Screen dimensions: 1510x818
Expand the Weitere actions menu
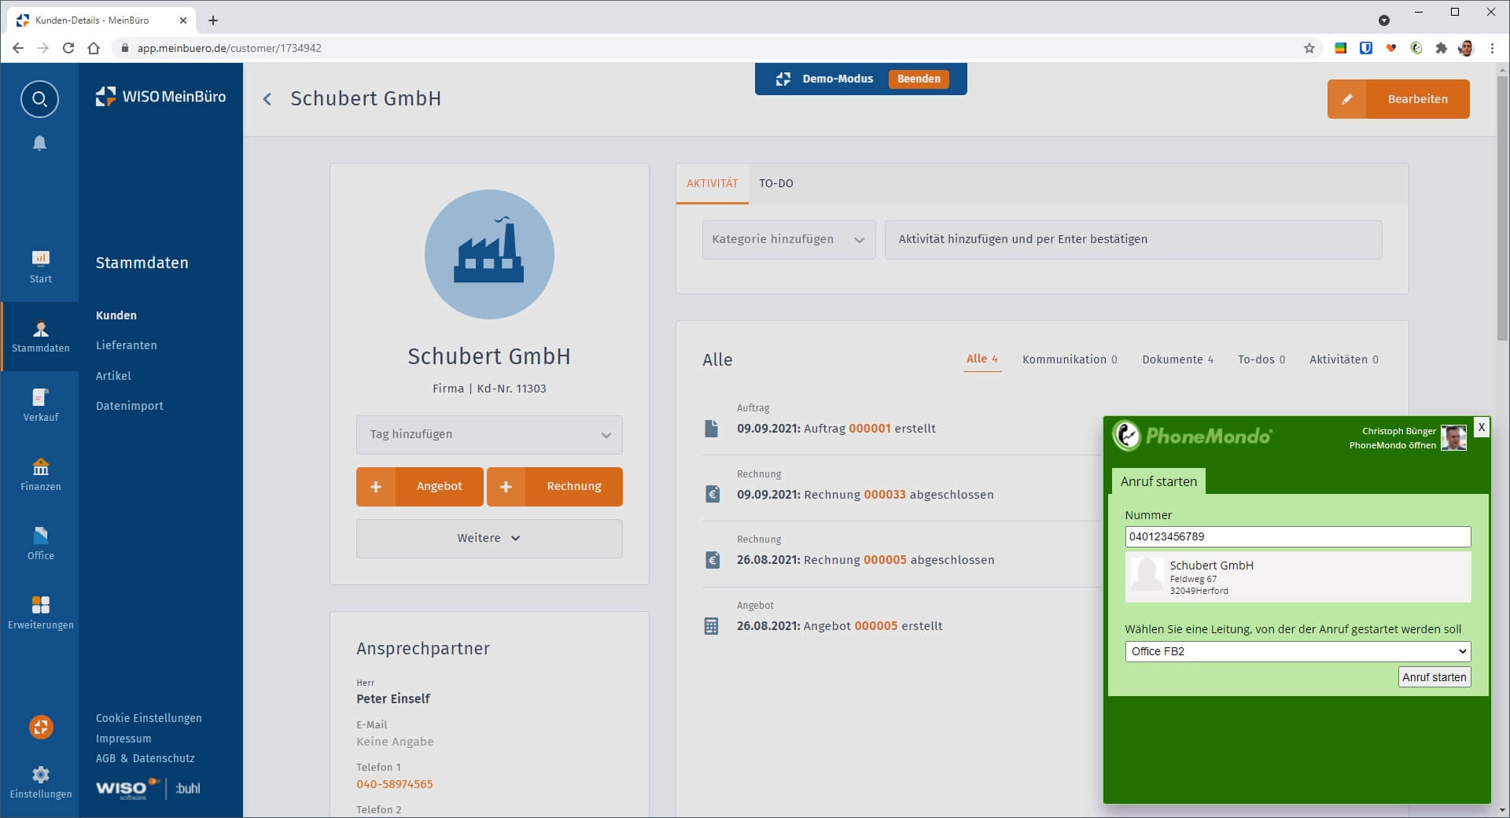[x=489, y=539]
